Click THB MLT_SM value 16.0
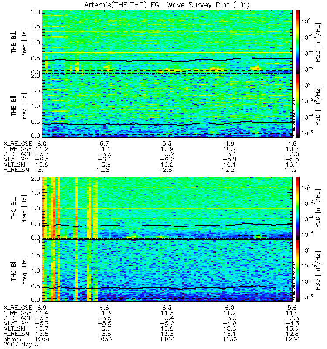Viewport: 327px width, 349px height. 167,165
